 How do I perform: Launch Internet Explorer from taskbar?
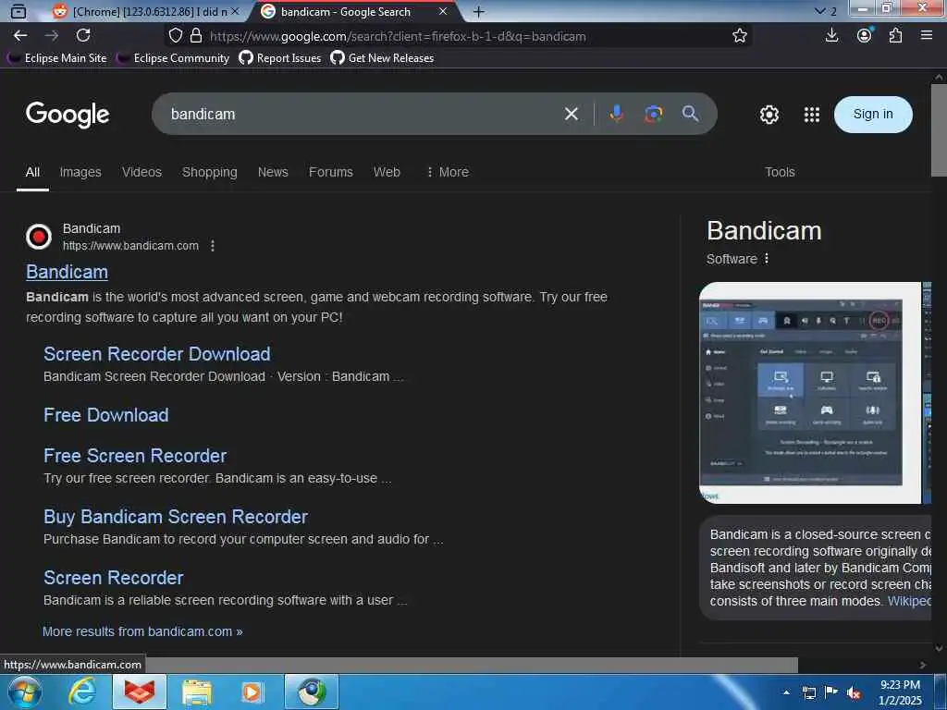tap(81, 692)
